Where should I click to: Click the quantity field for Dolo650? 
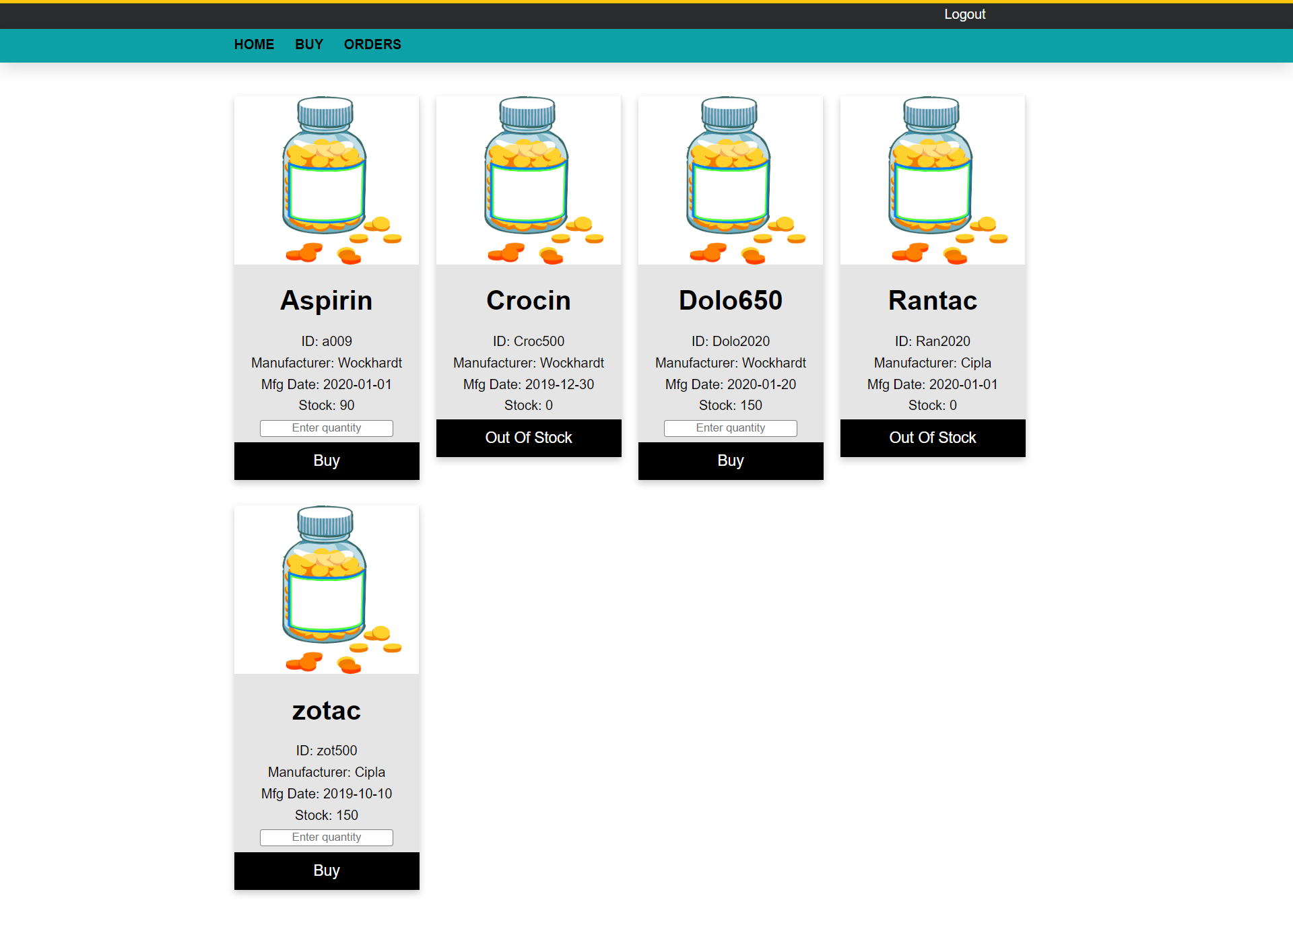click(x=730, y=428)
